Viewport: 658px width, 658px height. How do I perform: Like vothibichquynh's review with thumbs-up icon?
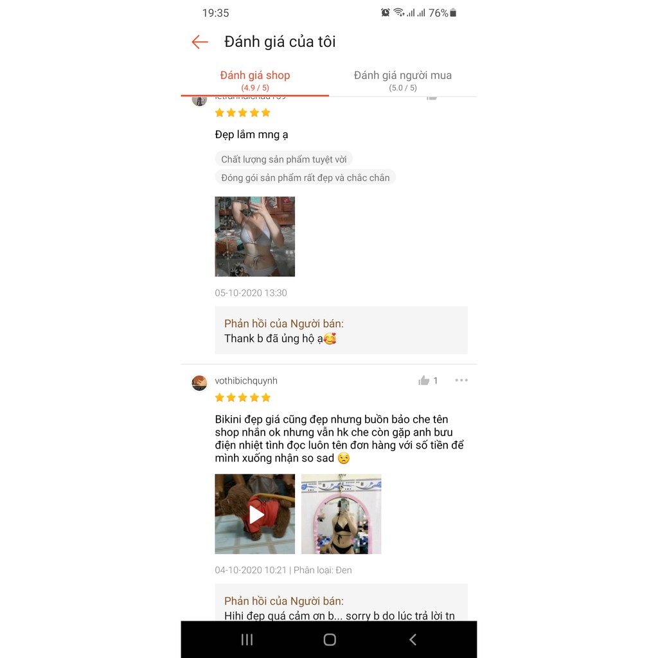(424, 380)
